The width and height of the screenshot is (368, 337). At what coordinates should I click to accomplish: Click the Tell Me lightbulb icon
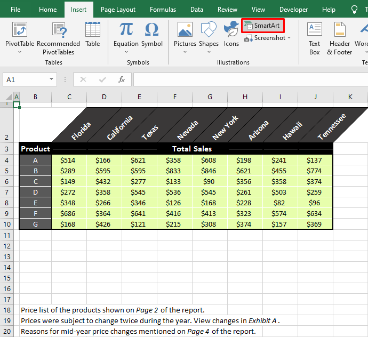click(x=354, y=10)
